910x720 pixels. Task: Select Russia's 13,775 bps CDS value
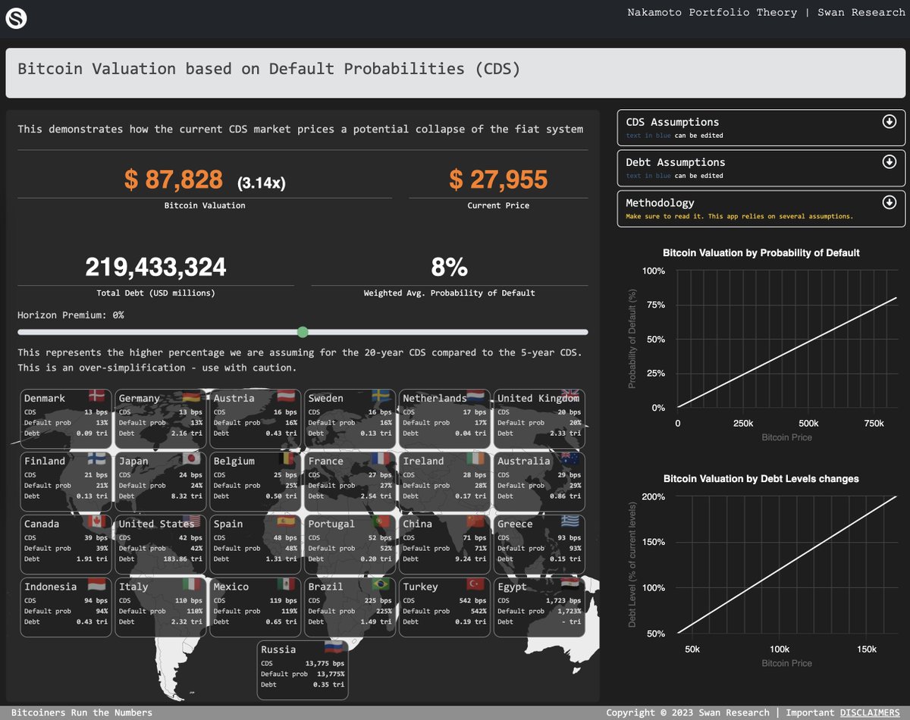[325, 662]
